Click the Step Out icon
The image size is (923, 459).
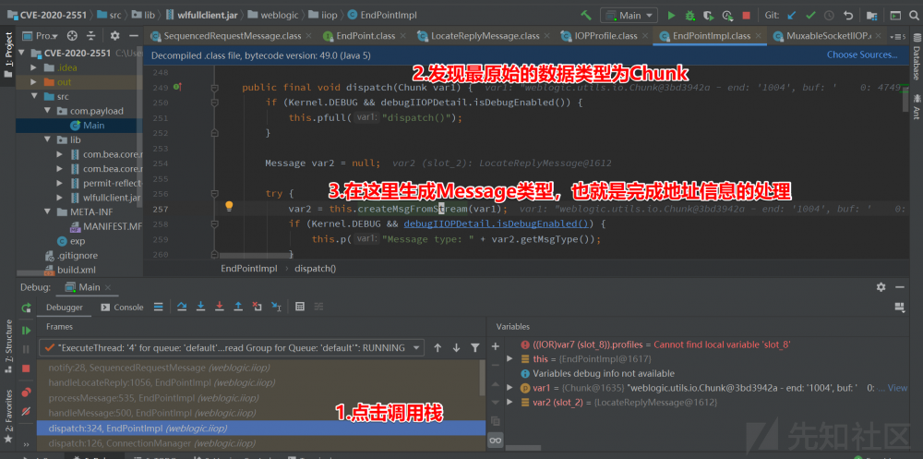(238, 307)
